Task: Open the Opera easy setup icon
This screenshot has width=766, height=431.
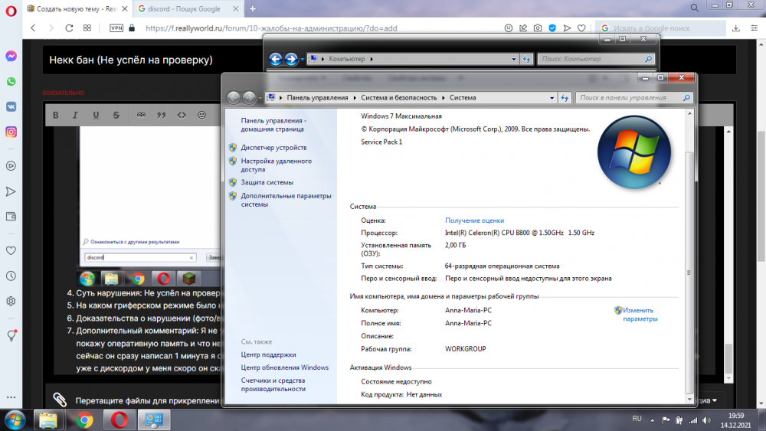Action: click(x=754, y=28)
